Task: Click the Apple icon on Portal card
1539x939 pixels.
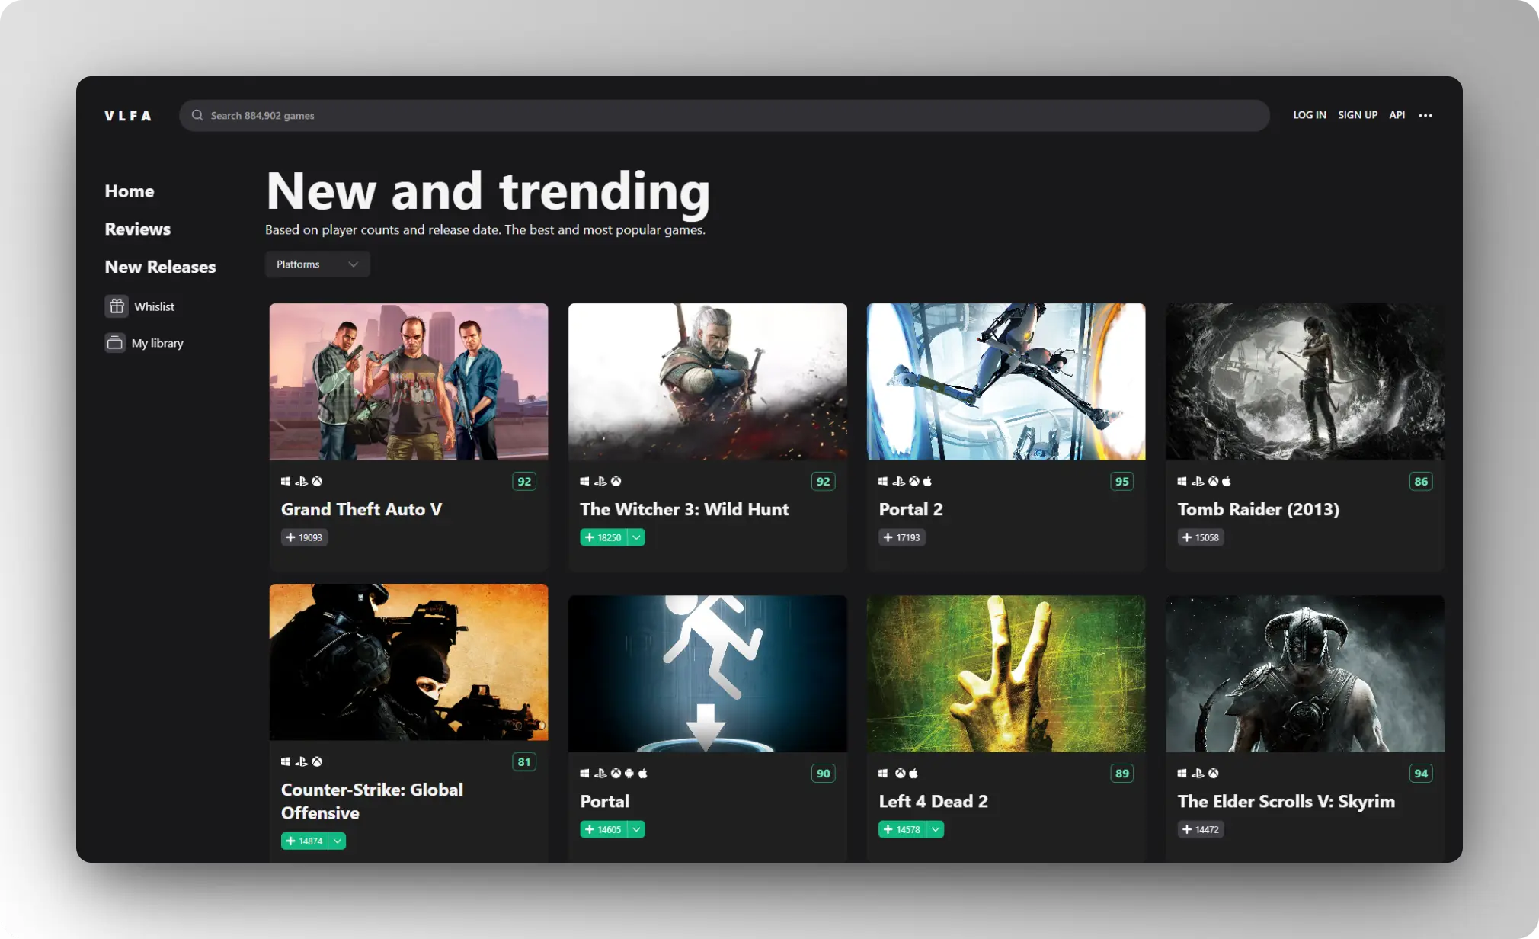Action: click(643, 773)
